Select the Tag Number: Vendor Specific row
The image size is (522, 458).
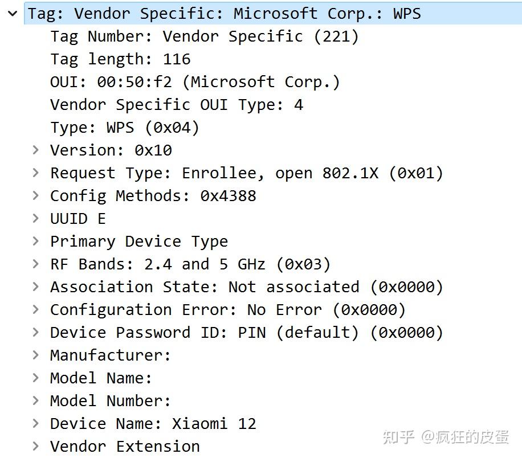tap(204, 36)
